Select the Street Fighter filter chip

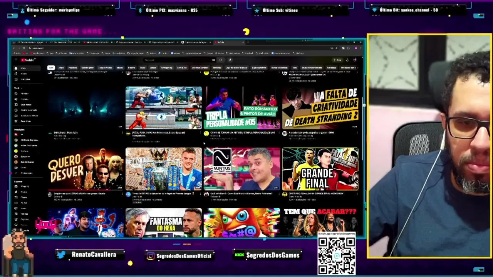pyautogui.click(x=87, y=68)
